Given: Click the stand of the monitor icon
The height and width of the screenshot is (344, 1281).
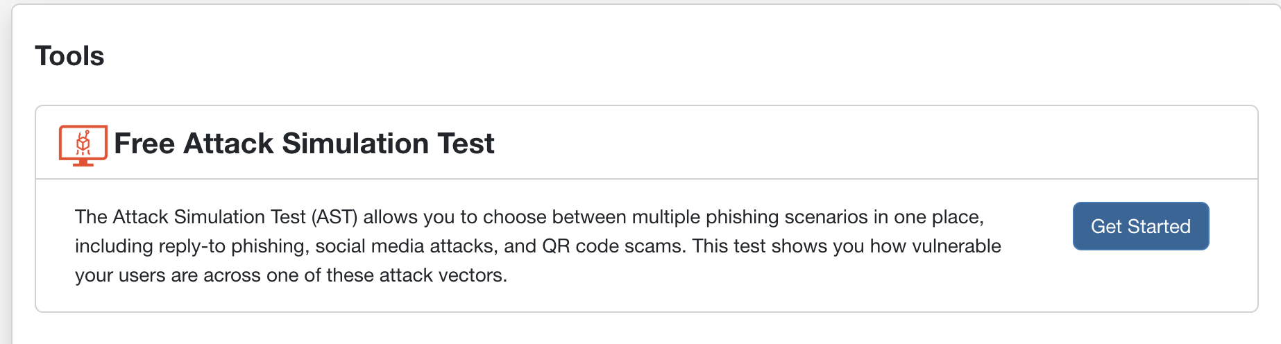Looking at the screenshot, I should [x=83, y=163].
